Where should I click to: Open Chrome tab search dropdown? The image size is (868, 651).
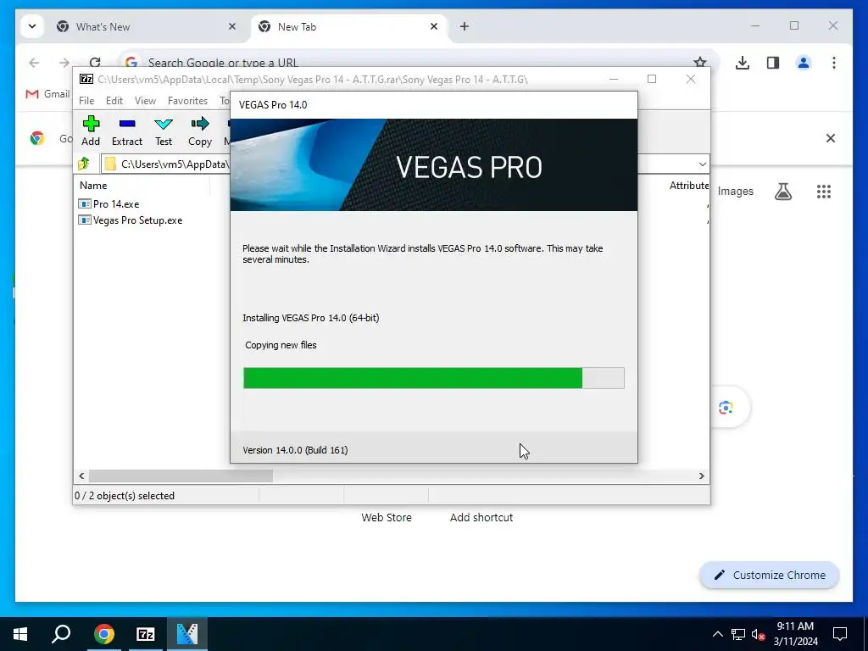tap(32, 26)
